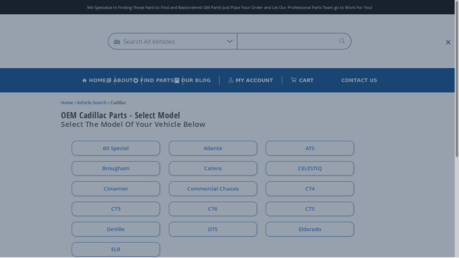This screenshot has height=258, width=459.
Task: Click the home icon in navigation bar
Action: coord(84,81)
